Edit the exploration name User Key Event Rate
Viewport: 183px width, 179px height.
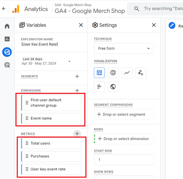(x=40, y=44)
